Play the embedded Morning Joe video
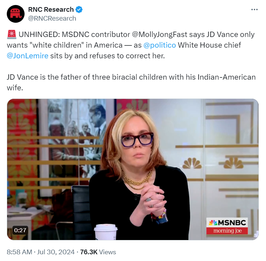The width and height of the screenshot is (266, 261). pos(133,169)
